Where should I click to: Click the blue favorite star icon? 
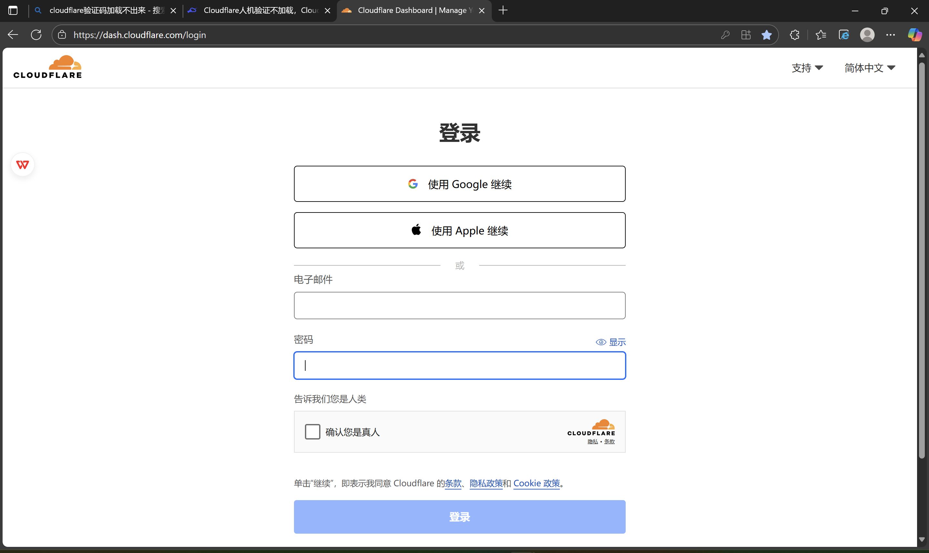766,35
